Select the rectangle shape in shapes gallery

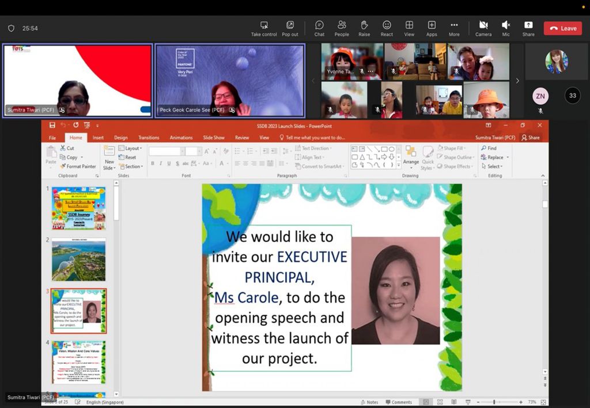click(384, 149)
